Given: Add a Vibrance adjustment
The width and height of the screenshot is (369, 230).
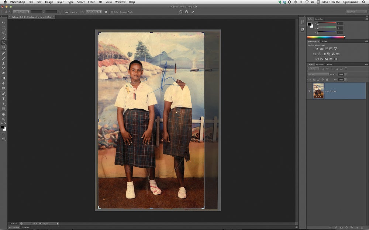Looking at the screenshot, I should (x=335, y=49).
